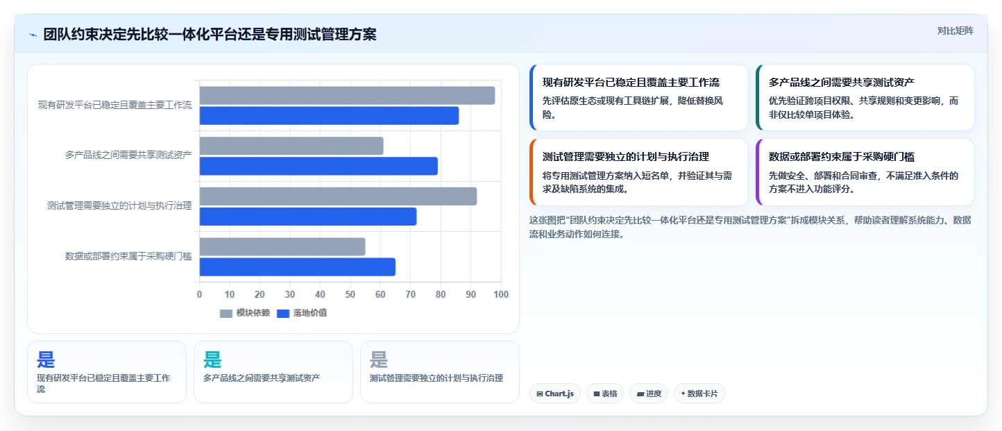Click y-axis label 现有研发平台已稳定且覆盖主要工作流
The width and height of the screenshot is (1002, 431).
point(115,105)
